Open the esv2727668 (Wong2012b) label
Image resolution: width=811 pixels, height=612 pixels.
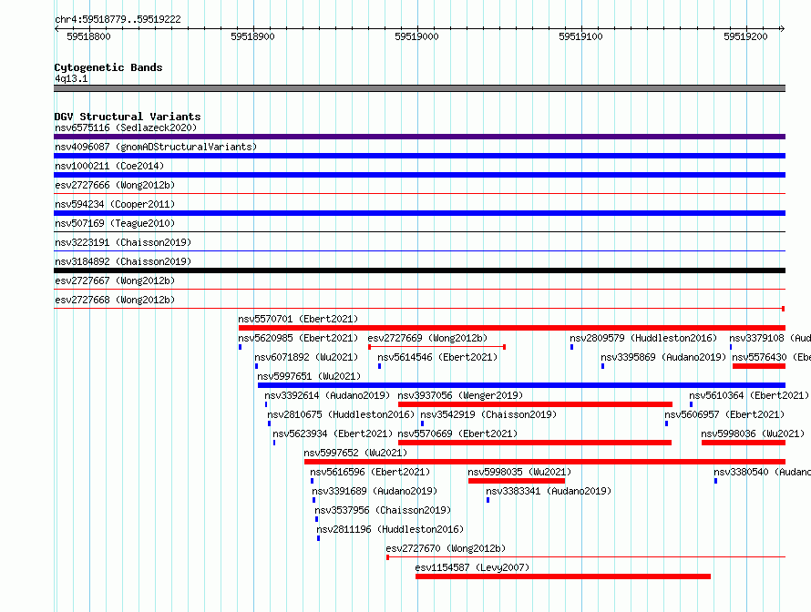[115, 300]
